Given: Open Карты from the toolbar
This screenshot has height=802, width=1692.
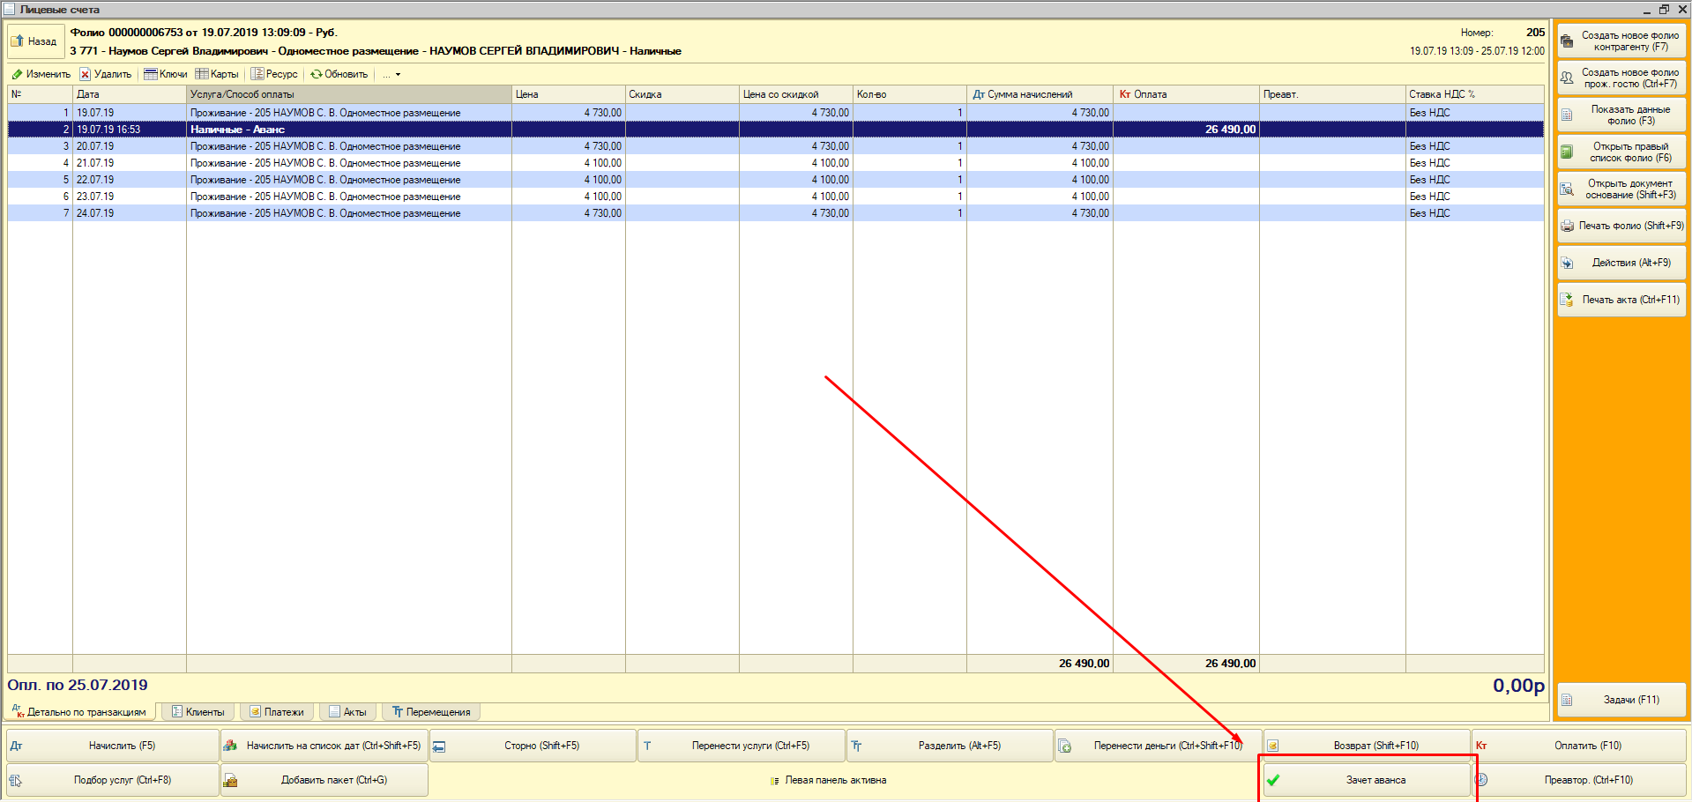Looking at the screenshot, I should point(217,74).
